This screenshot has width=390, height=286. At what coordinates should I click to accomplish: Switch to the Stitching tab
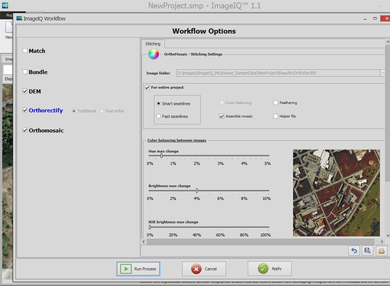tap(153, 44)
